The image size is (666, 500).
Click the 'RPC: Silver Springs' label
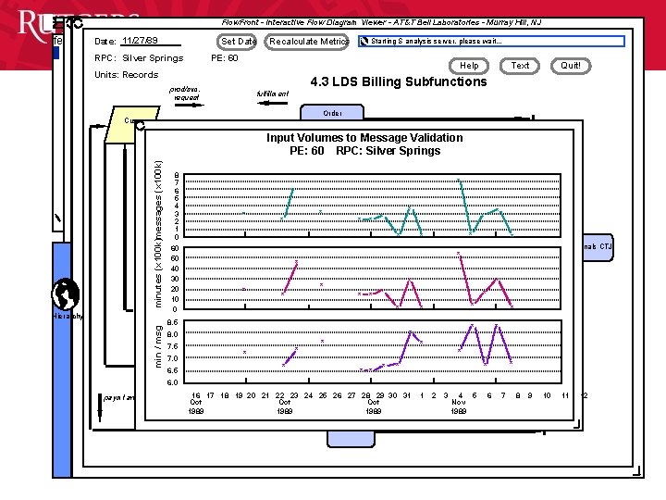click(139, 58)
